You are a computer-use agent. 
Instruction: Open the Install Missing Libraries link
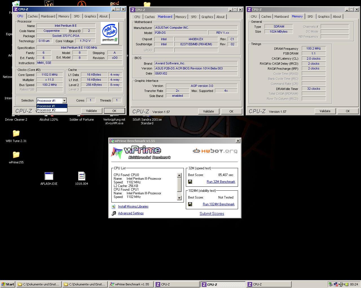tap(133, 206)
